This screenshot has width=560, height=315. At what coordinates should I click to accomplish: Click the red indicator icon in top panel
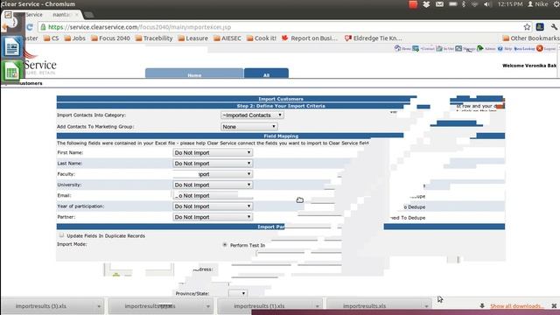413,4
